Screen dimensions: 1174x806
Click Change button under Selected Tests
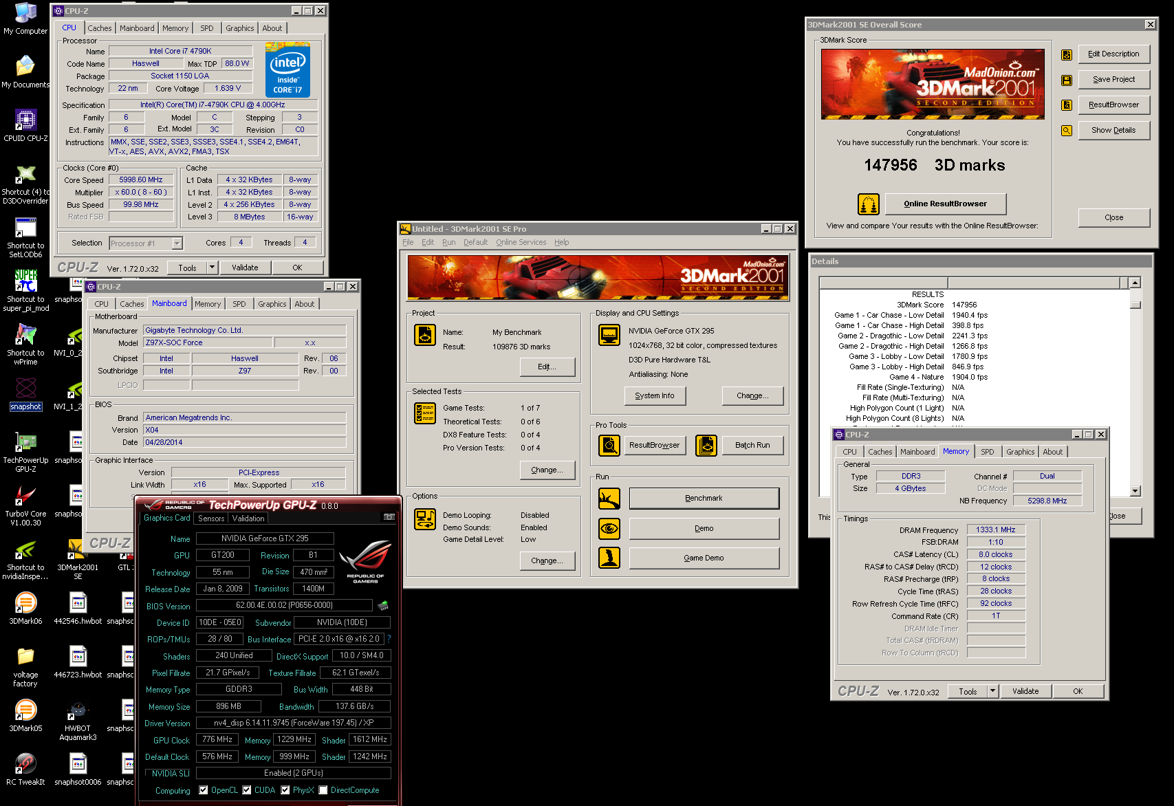click(x=547, y=470)
